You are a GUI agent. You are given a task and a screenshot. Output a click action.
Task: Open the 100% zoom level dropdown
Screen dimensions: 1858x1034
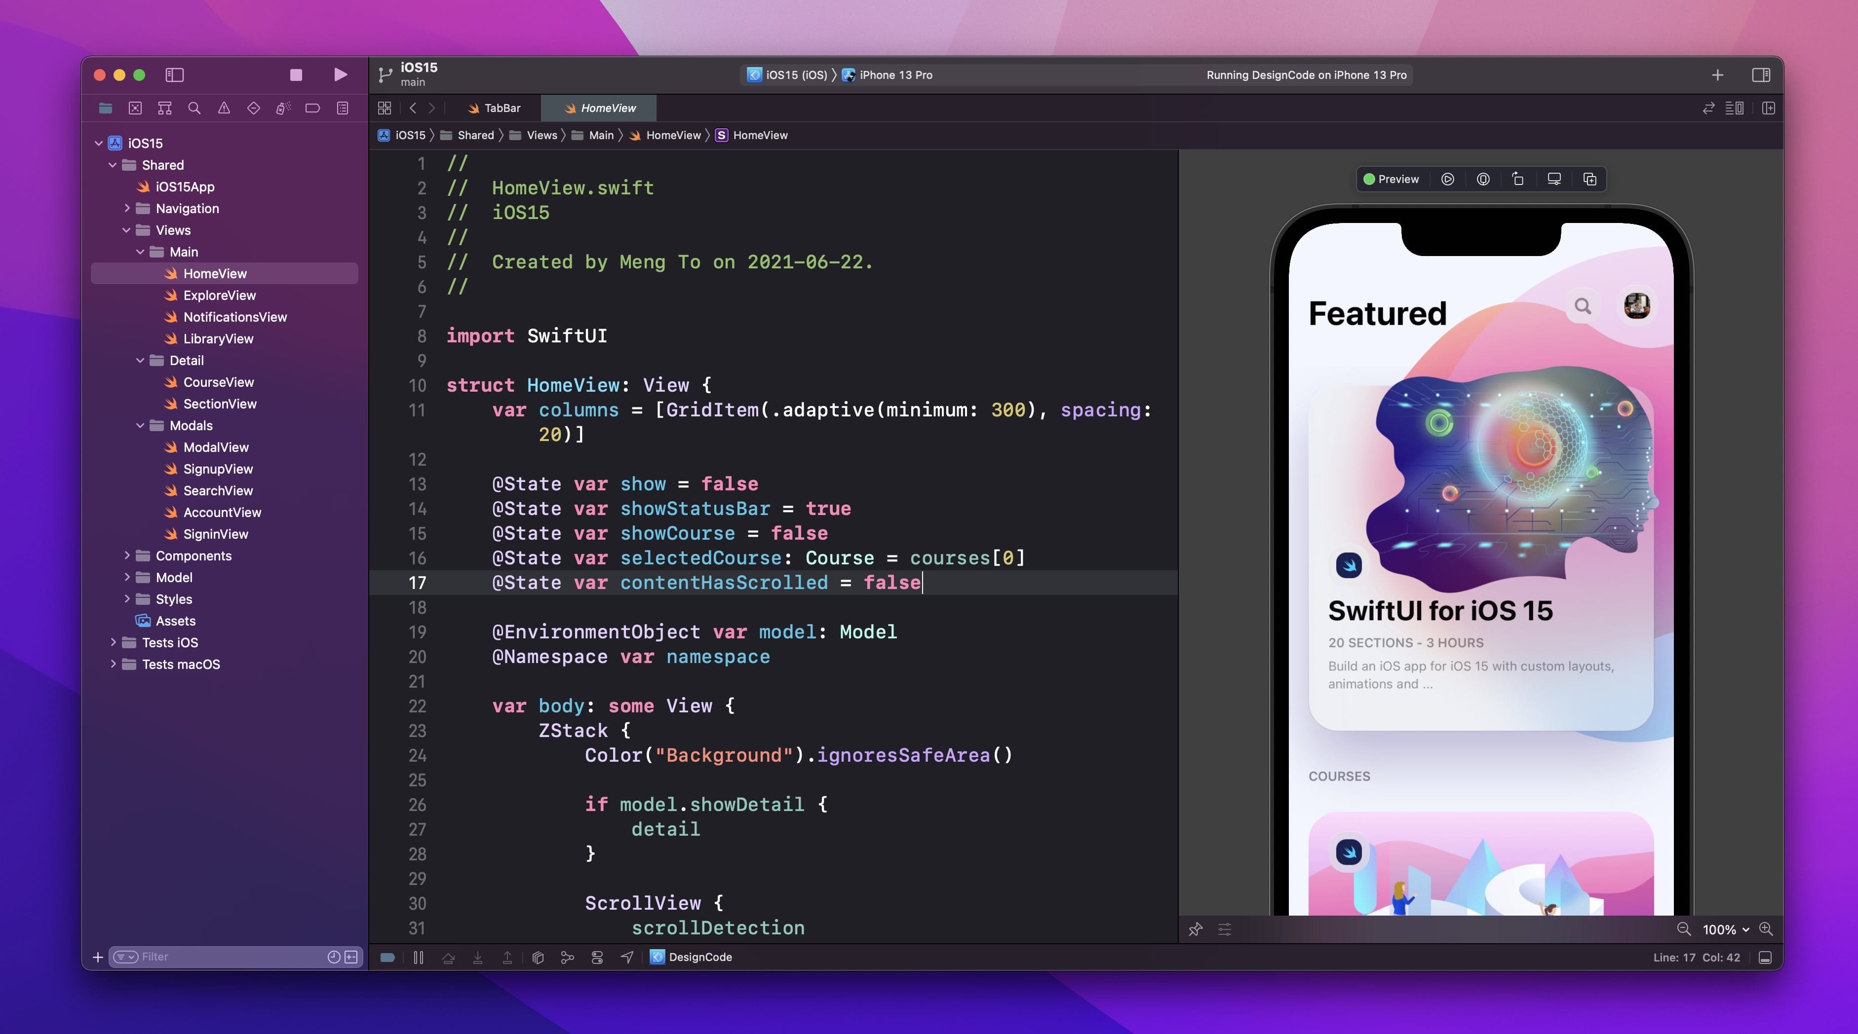[1724, 929]
